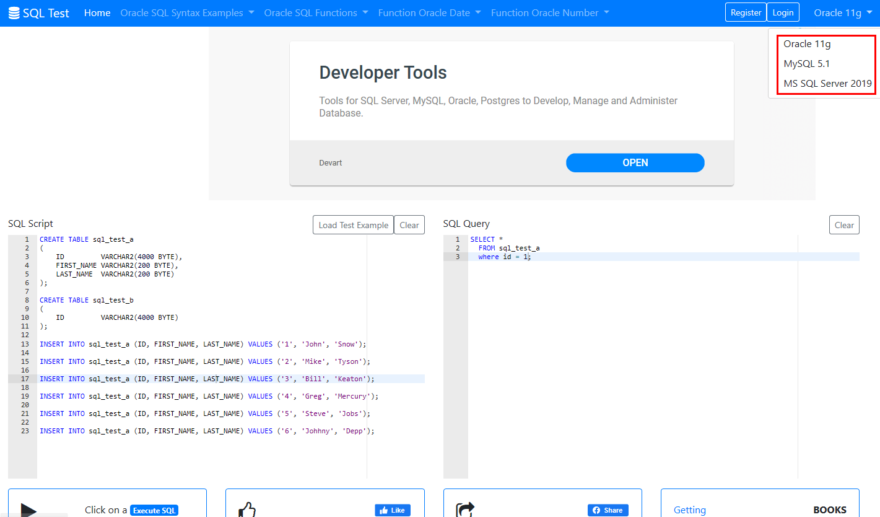Click the Devart advertiser label
880x517 pixels.
click(331, 163)
